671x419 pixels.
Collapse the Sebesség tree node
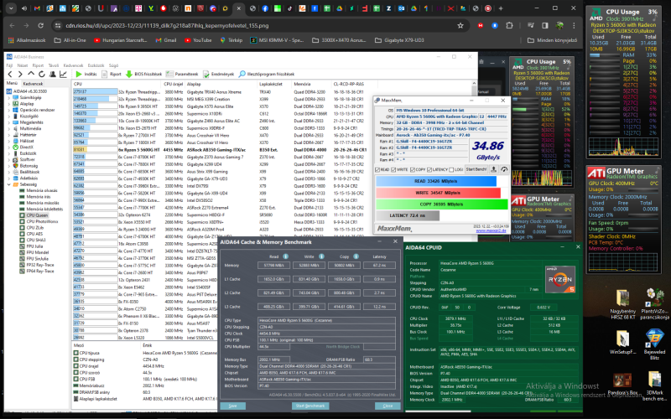9,184
